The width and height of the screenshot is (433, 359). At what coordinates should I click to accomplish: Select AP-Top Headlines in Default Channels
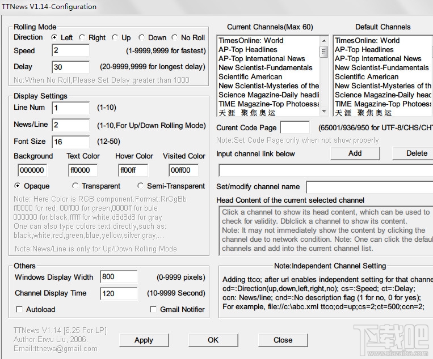tap(384, 50)
